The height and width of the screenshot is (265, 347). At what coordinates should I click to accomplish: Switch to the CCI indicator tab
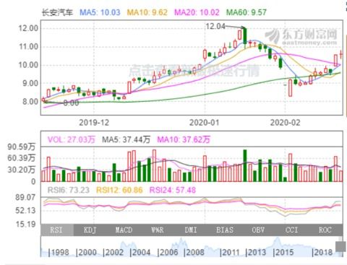point(291,230)
